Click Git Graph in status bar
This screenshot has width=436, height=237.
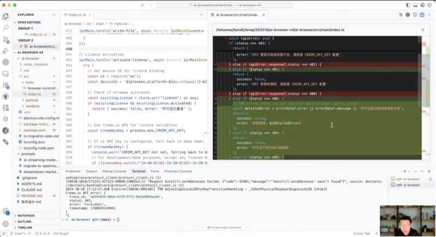[61, 234]
